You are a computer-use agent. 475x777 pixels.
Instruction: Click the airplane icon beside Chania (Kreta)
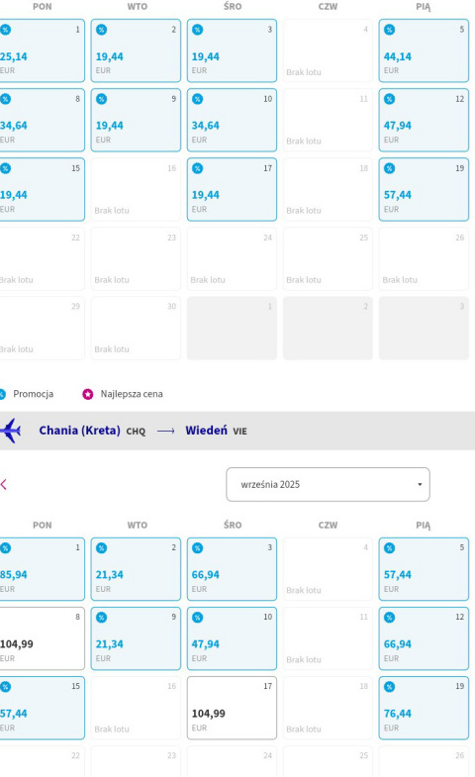[10, 431]
